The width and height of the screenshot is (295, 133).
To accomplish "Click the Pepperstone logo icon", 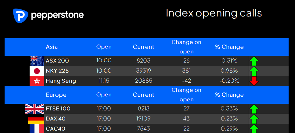I will pyautogui.click(x=20, y=16).
